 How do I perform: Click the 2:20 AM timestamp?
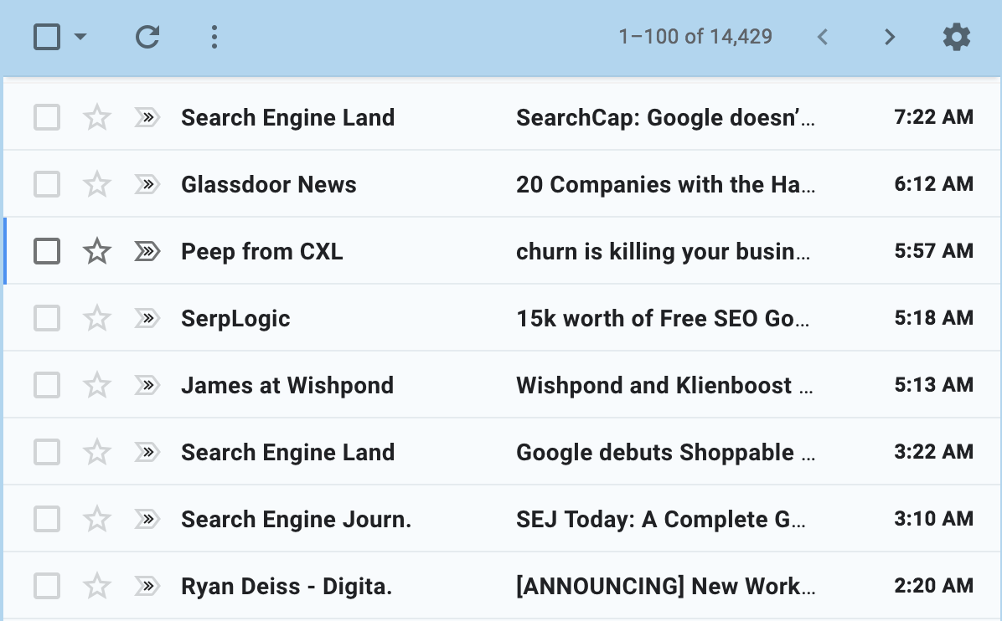933,586
